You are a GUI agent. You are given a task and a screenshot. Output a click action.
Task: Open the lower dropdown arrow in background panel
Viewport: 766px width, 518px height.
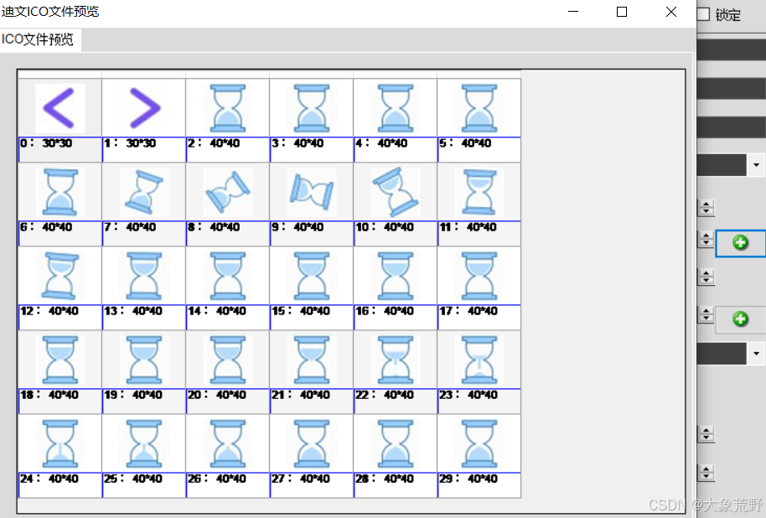pos(756,354)
